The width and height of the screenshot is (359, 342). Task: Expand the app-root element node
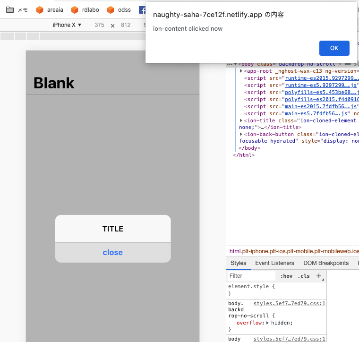(x=241, y=71)
